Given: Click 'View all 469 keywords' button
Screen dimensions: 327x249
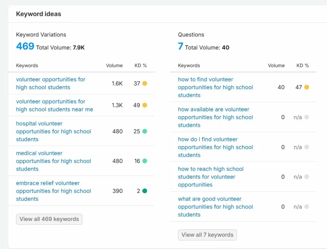Looking at the screenshot, I should 49,219.
